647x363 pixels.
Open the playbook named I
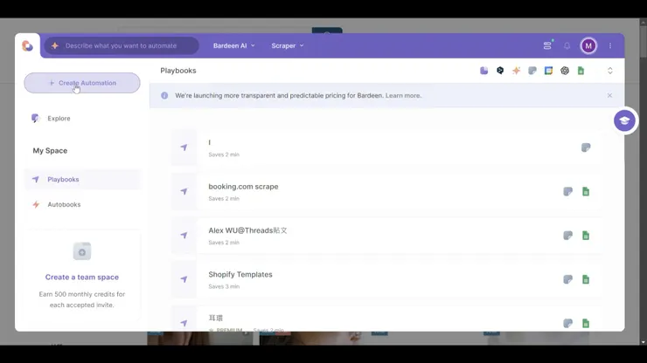[x=387, y=147]
